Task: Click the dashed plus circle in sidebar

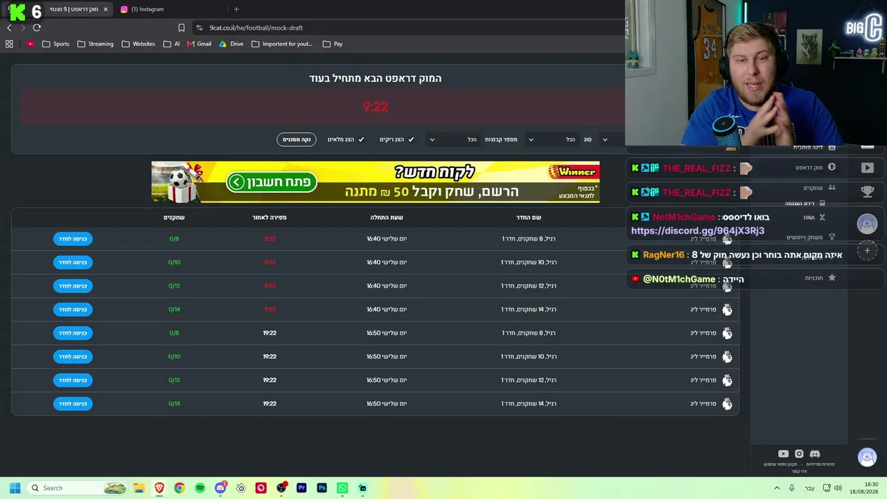Action: (x=867, y=250)
